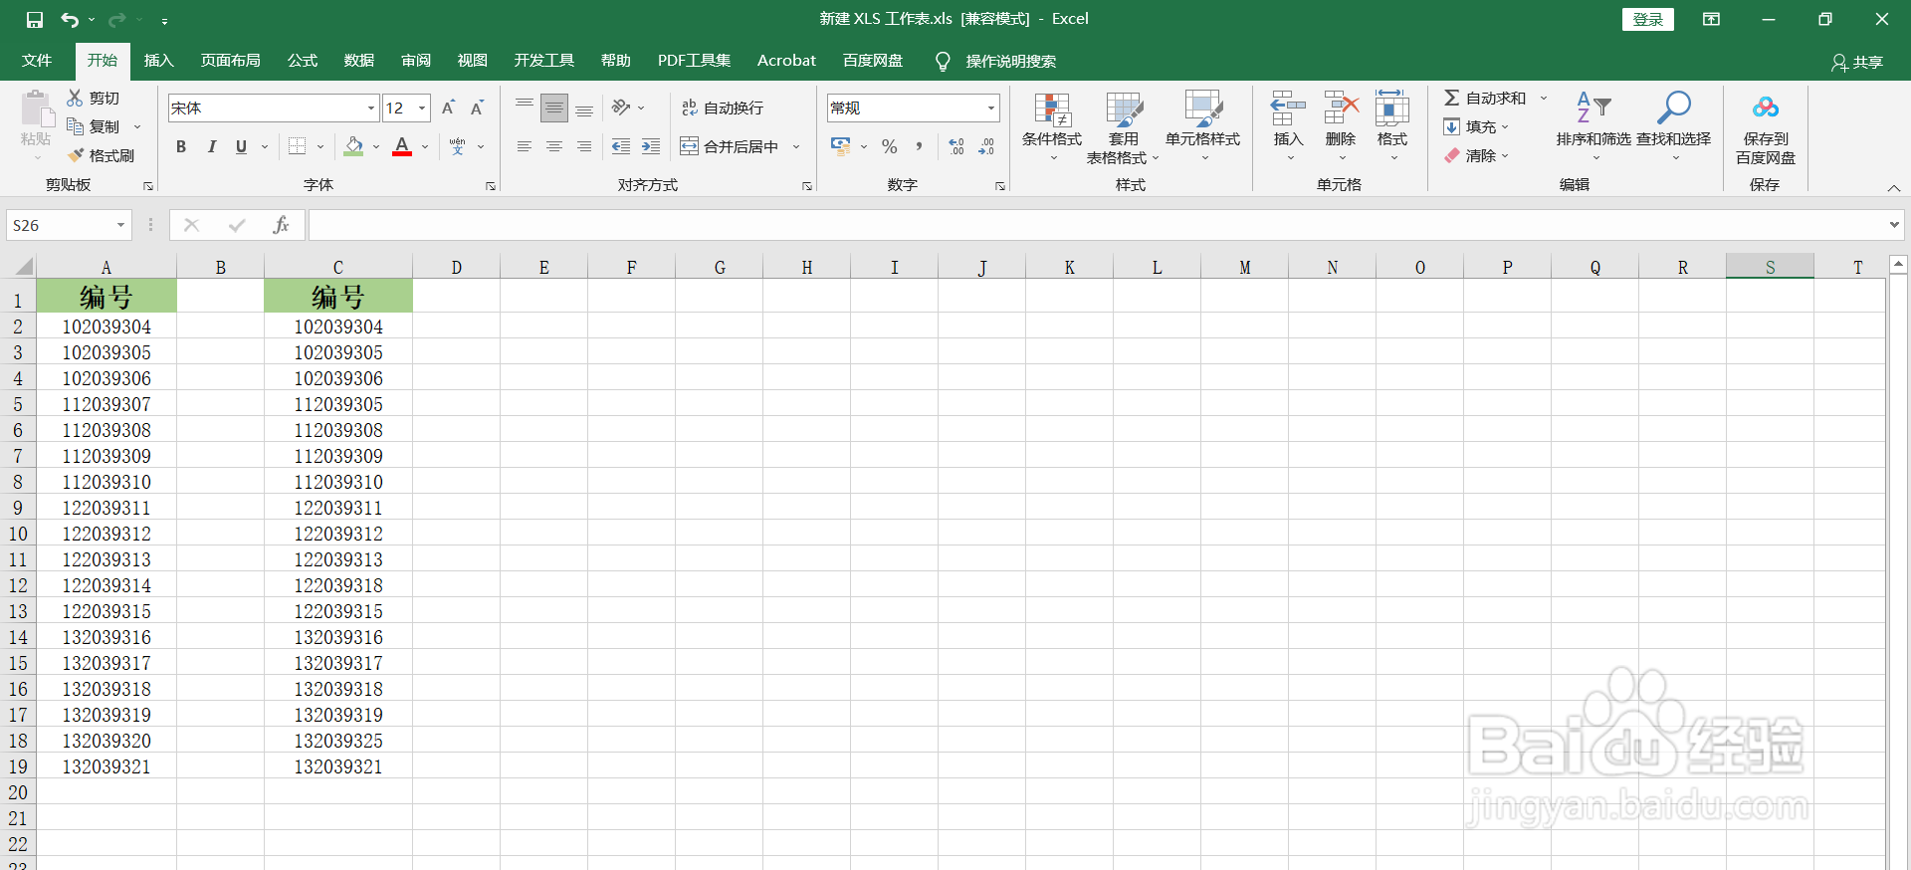Viewport: 1911px width, 870px height.
Task: Switch to the 插入 Insert tab
Action: click(x=158, y=61)
